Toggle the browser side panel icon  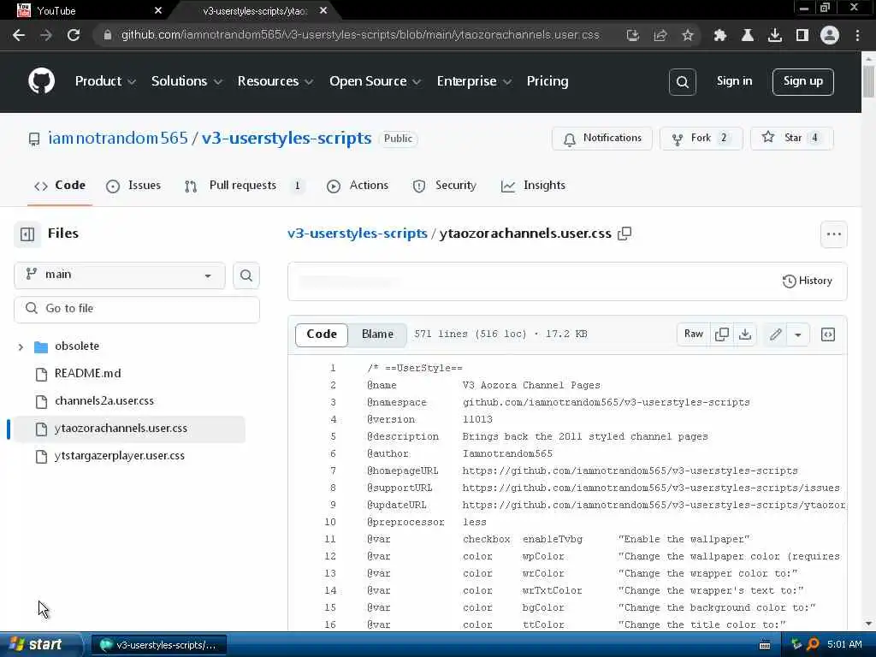pyautogui.click(x=802, y=35)
